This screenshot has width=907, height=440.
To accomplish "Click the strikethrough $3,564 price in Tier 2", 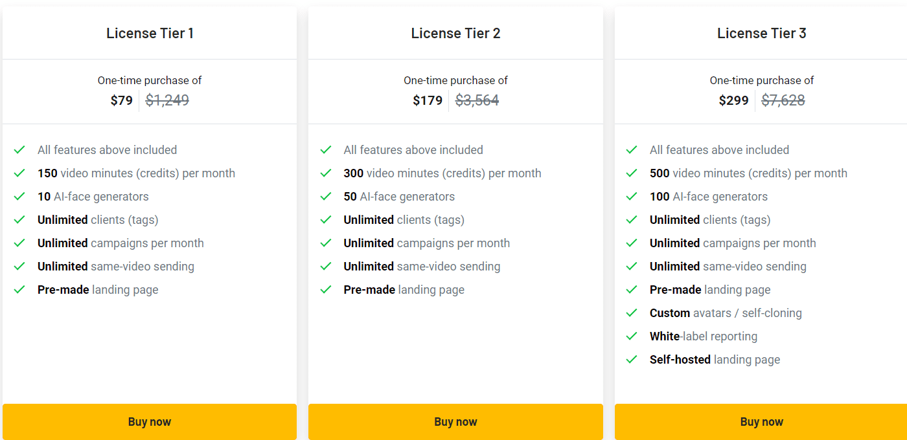I will (x=477, y=100).
